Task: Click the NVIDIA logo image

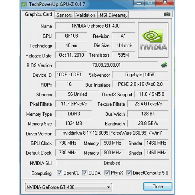Action: click(153, 40)
